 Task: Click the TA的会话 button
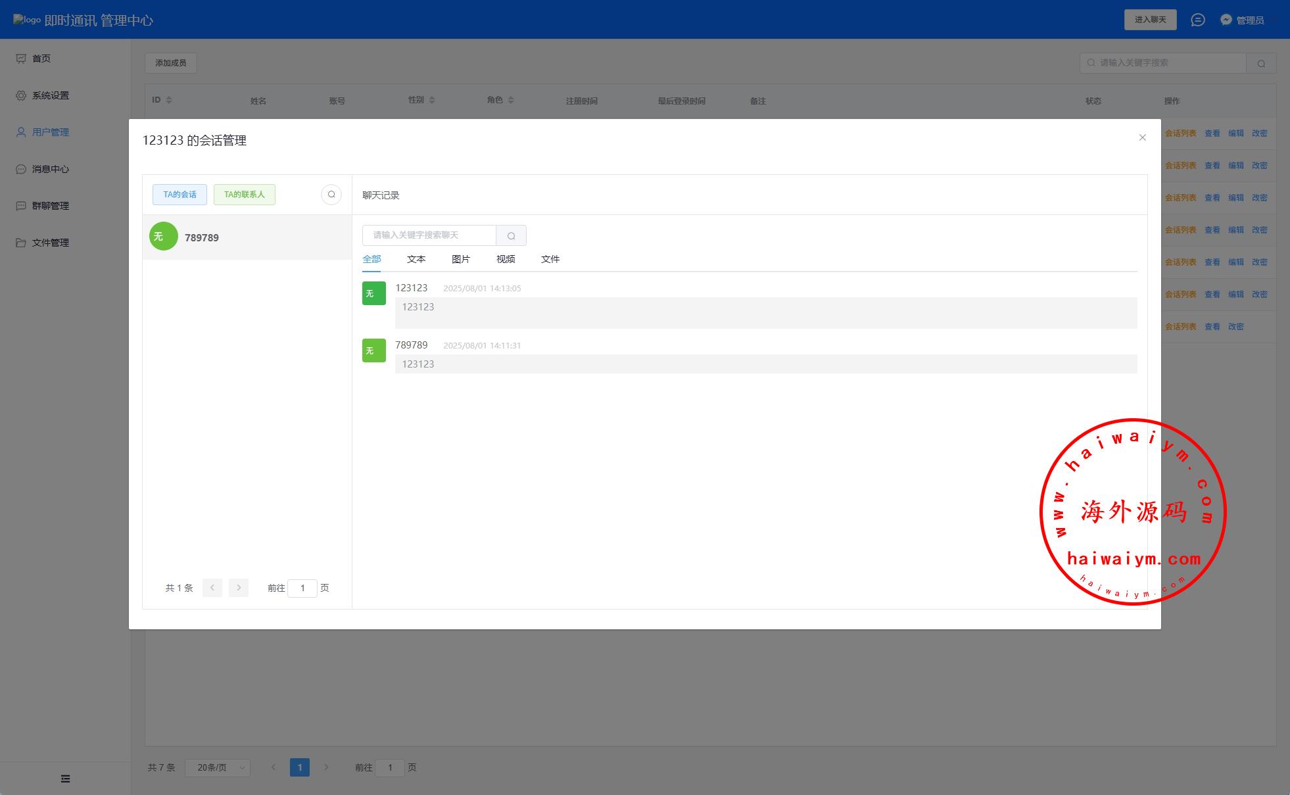pyautogui.click(x=179, y=195)
